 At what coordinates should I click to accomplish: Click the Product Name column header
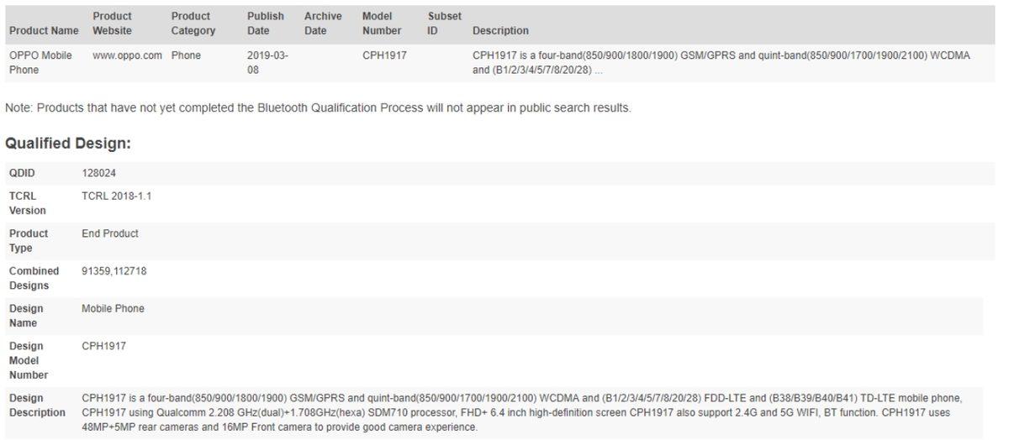tap(44, 31)
